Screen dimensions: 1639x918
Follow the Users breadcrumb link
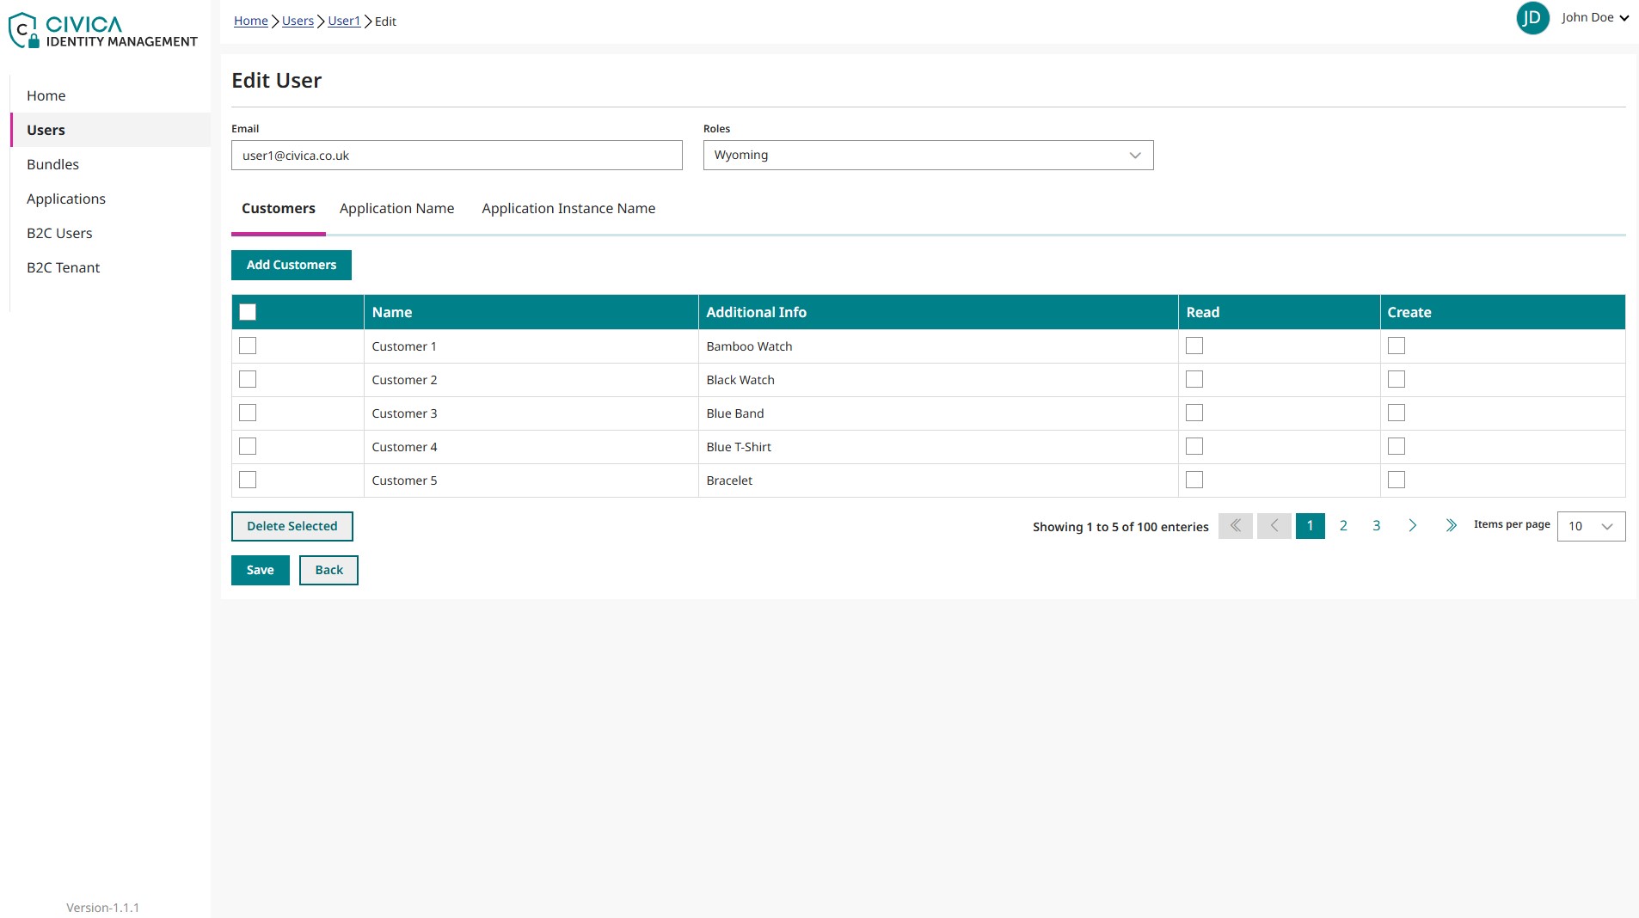298,21
